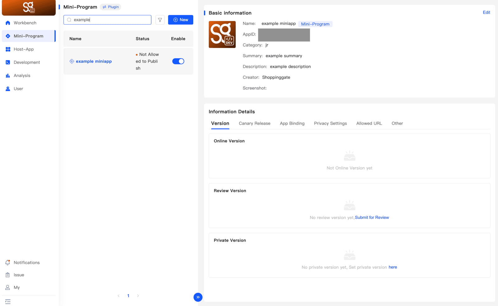The image size is (498, 306).
Task: Open Workbench from the sidebar
Action: pyautogui.click(x=25, y=23)
